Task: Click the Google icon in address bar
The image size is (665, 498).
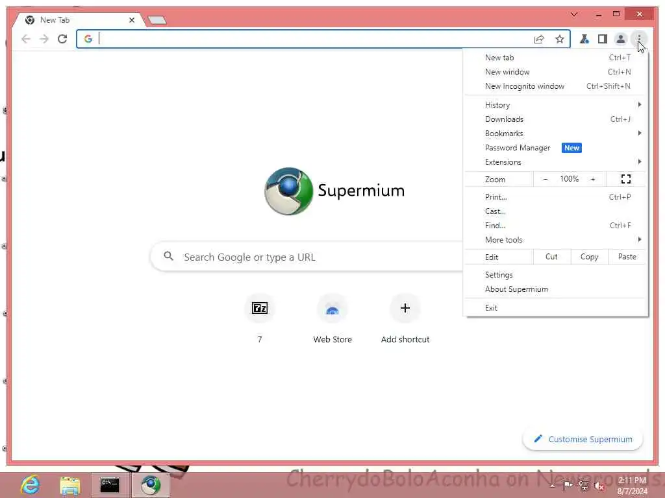Action: pyautogui.click(x=88, y=39)
